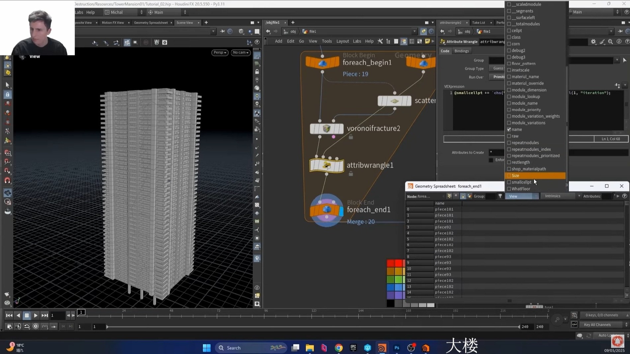Select the foreach_begin1 Block Begin node
Screen dimensions: 630x354
coord(322,63)
